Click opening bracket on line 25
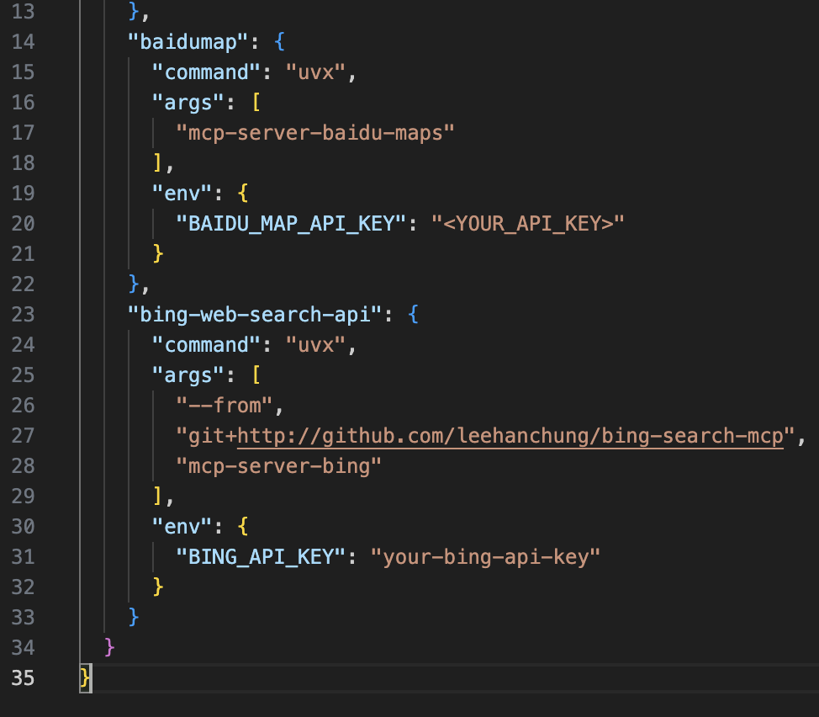 tap(256, 375)
